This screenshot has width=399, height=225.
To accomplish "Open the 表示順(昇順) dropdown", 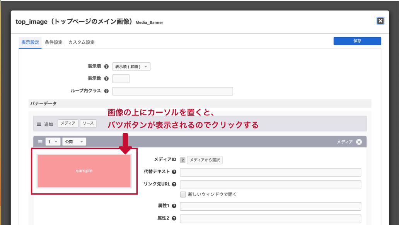I will [131, 67].
